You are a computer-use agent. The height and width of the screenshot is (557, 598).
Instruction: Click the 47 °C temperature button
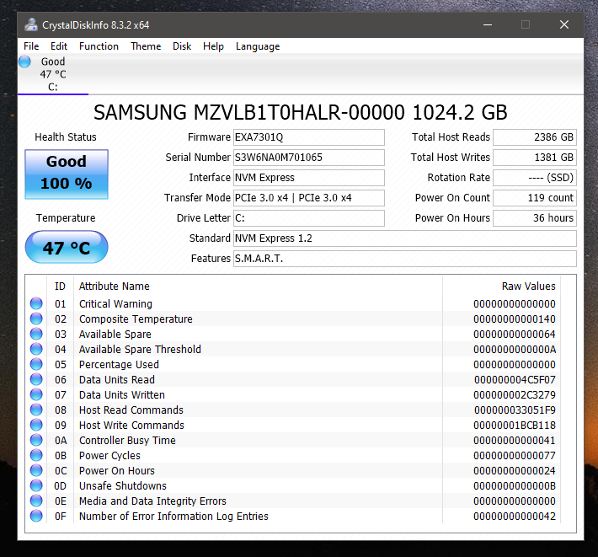67,247
